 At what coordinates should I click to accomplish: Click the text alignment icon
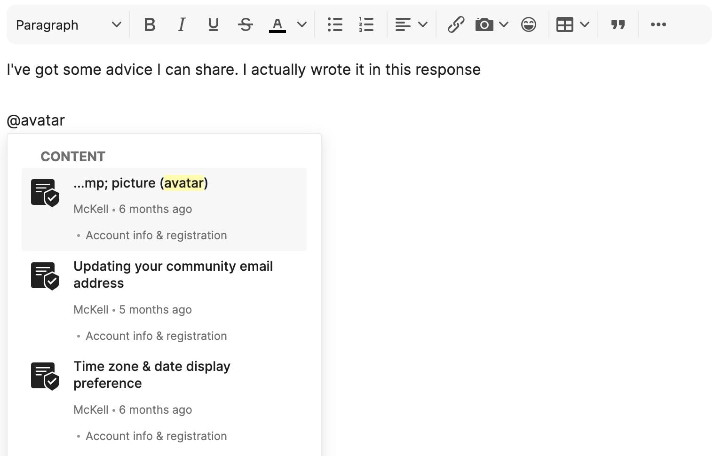[403, 24]
